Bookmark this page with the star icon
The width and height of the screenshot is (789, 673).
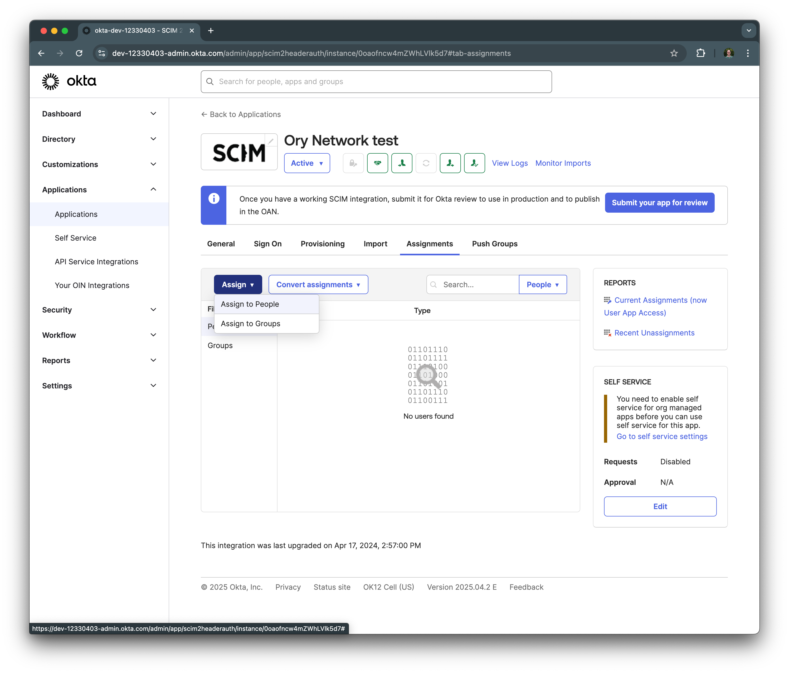pyautogui.click(x=674, y=53)
